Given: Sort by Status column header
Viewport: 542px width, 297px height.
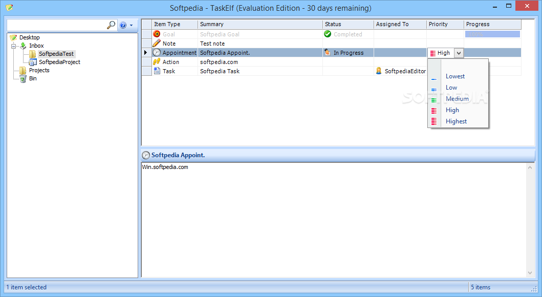Looking at the screenshot, I should pyautogui.click(x=348, y=24).
